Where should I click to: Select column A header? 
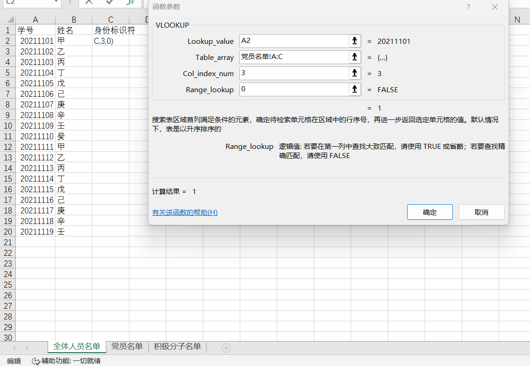[x=35, y=19]
